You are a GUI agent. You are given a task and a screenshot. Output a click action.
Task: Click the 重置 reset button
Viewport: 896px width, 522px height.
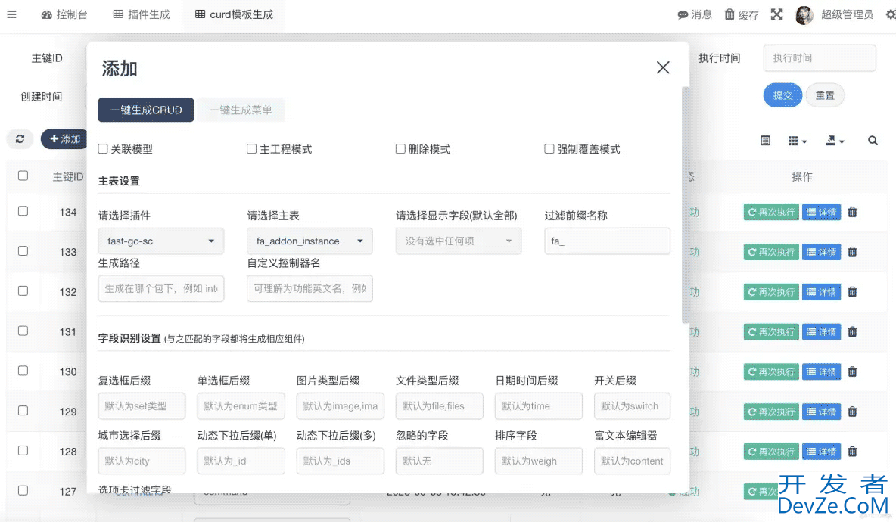point(825,95)
